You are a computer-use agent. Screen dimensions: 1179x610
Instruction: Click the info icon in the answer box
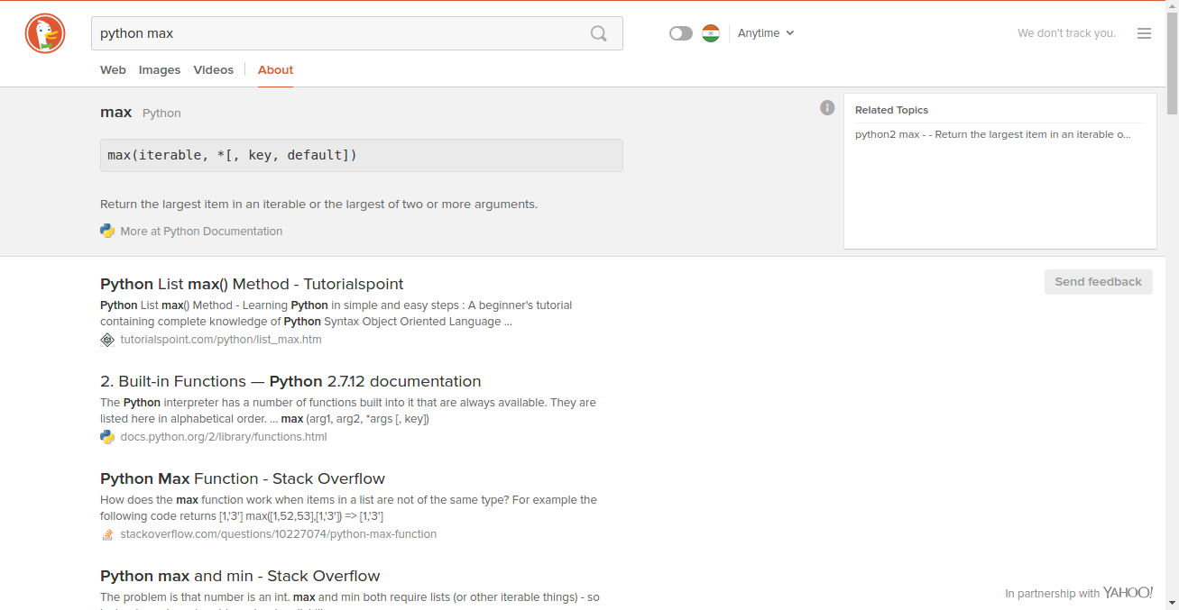pyautogui.click(x=827, y=108)
